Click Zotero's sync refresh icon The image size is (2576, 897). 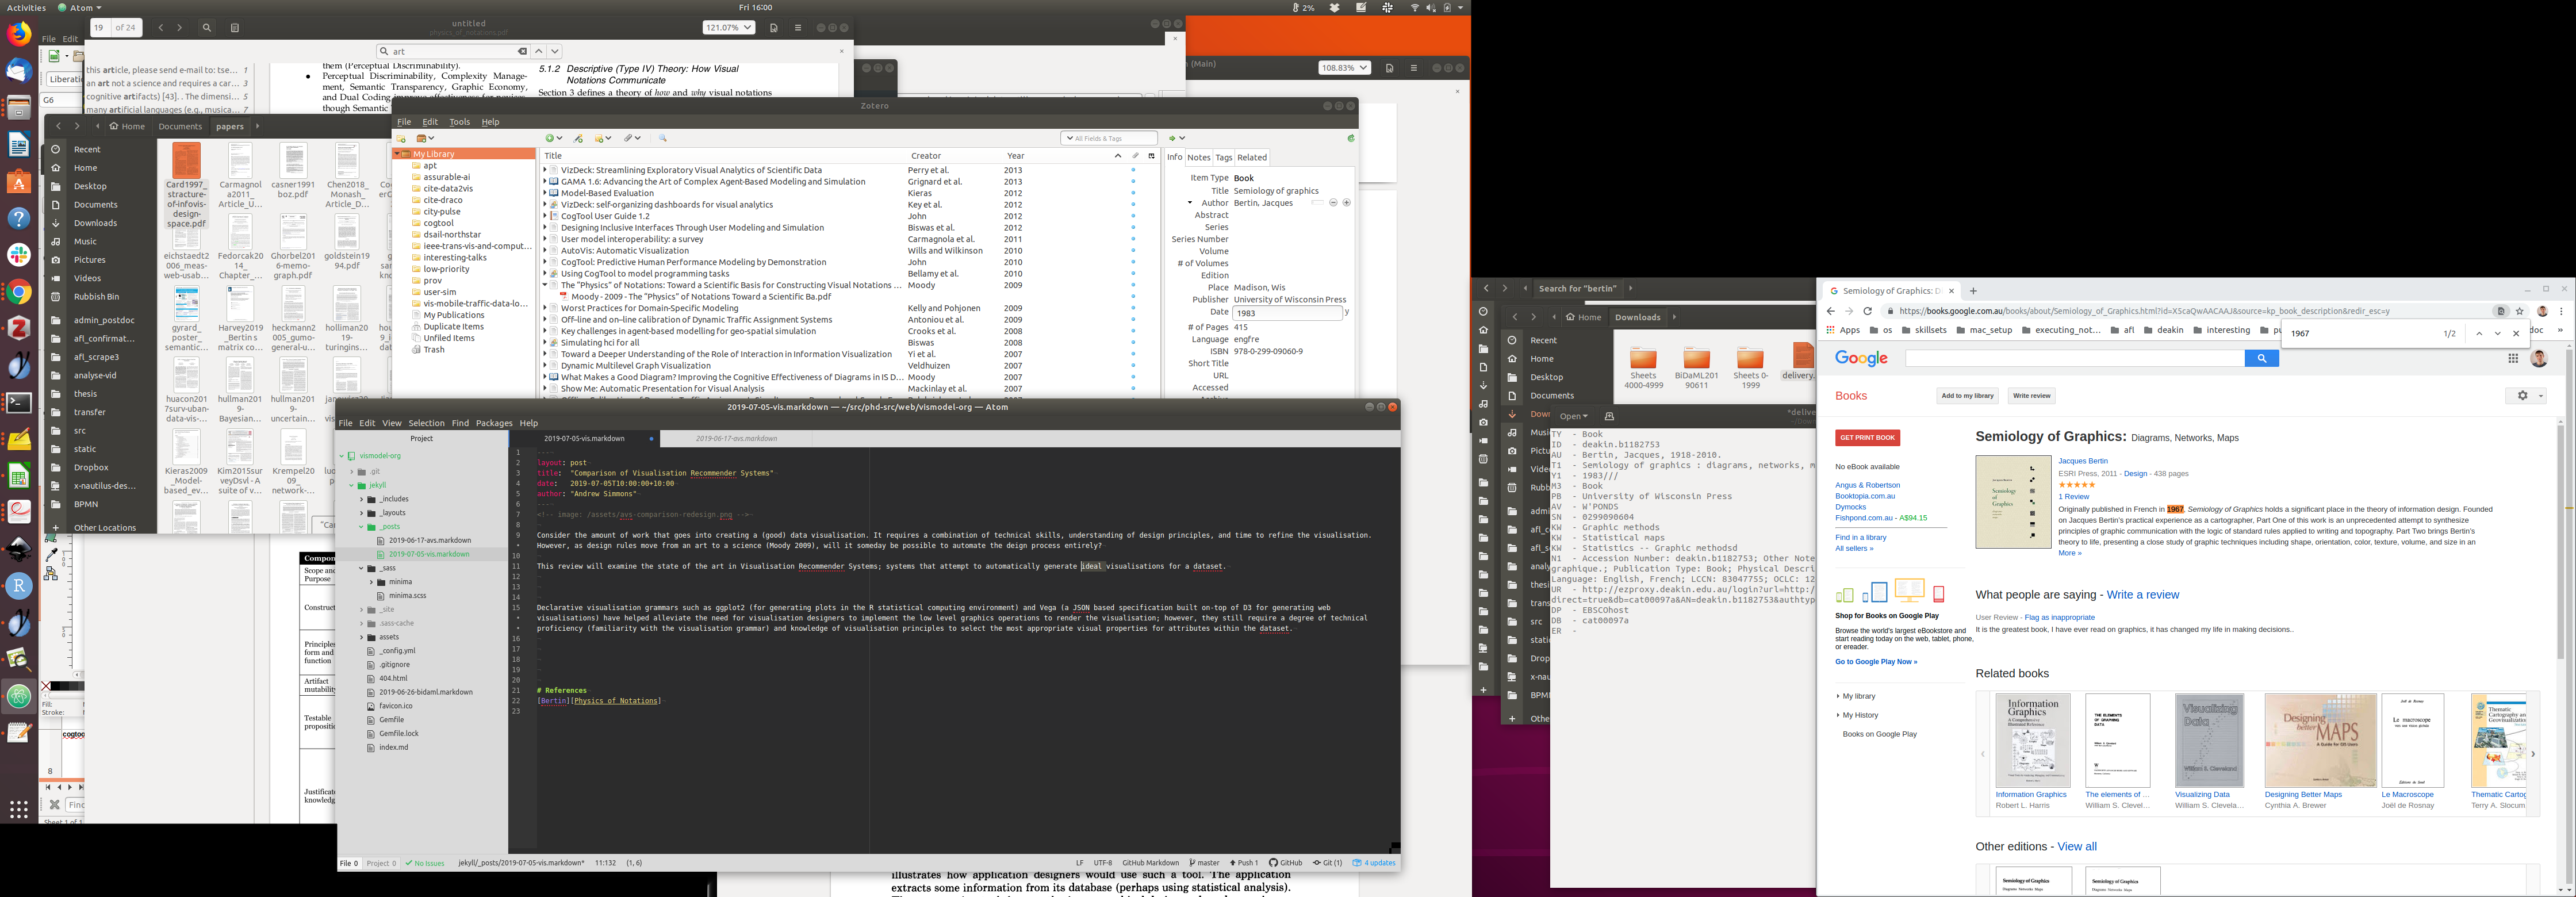pos(1351,138)
